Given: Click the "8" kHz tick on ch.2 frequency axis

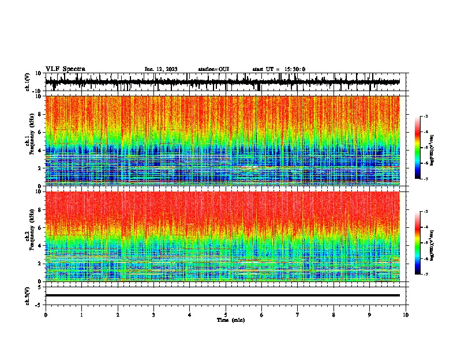Looking at the screenshot, I should tap(40, 210).
